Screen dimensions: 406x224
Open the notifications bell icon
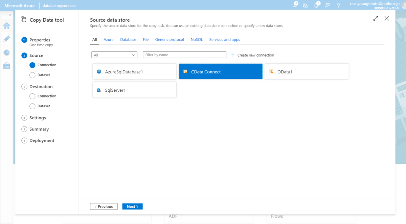(x=316, y=5)
